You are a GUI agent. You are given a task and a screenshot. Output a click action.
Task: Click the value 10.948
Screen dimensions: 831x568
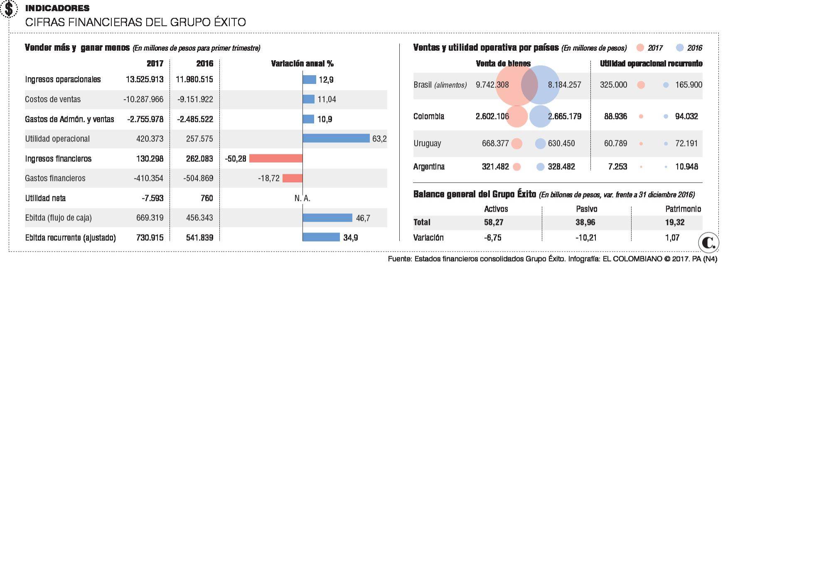pyautogui.click(x=686, y=166)
